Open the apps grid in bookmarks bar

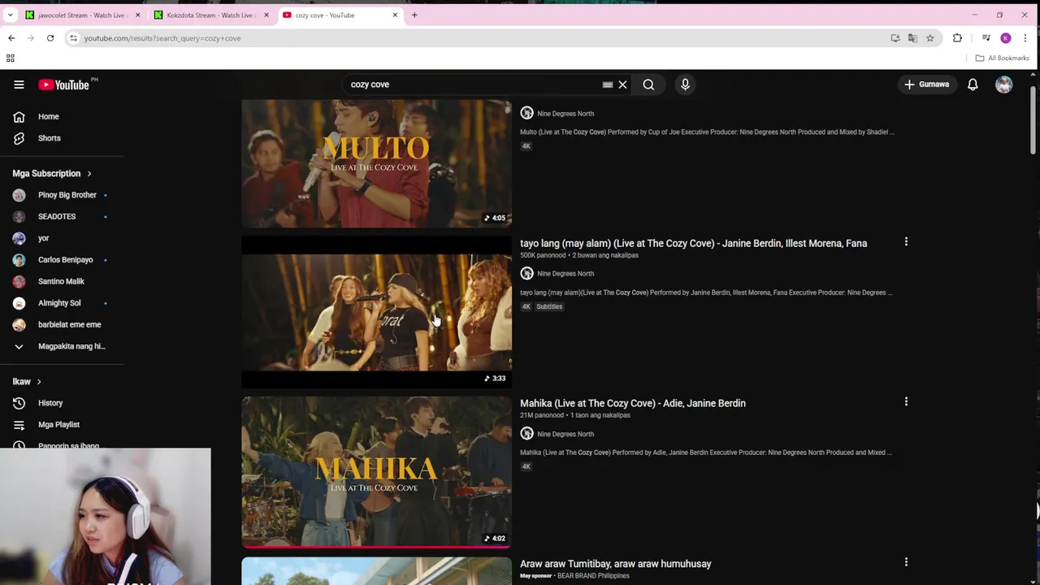pyautogui.click(x=11, y=58)
